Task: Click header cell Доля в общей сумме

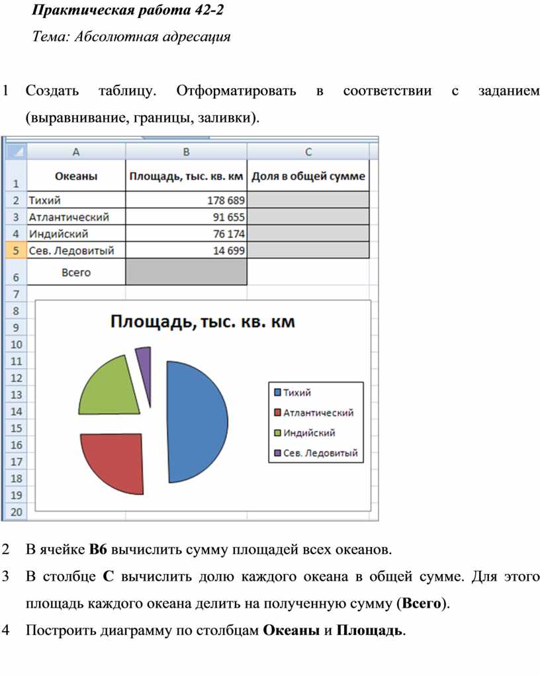Action: (x=308, y=176)
